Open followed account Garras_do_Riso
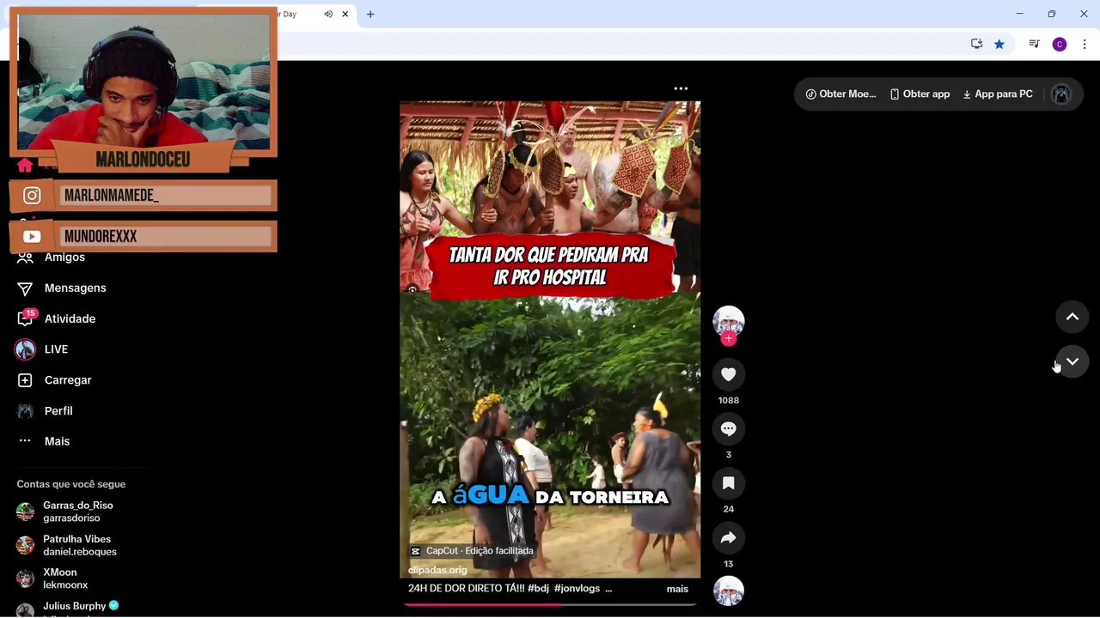The width and height of the screenshot is (1100, 618). pyautogui.click(x=65, y=512)
